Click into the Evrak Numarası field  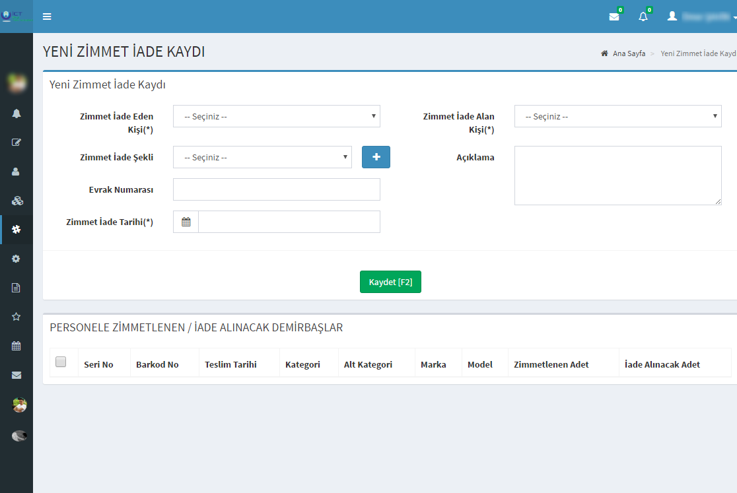coord(276,189)
